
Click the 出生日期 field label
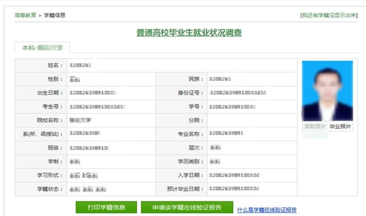(x=50, y=93)
